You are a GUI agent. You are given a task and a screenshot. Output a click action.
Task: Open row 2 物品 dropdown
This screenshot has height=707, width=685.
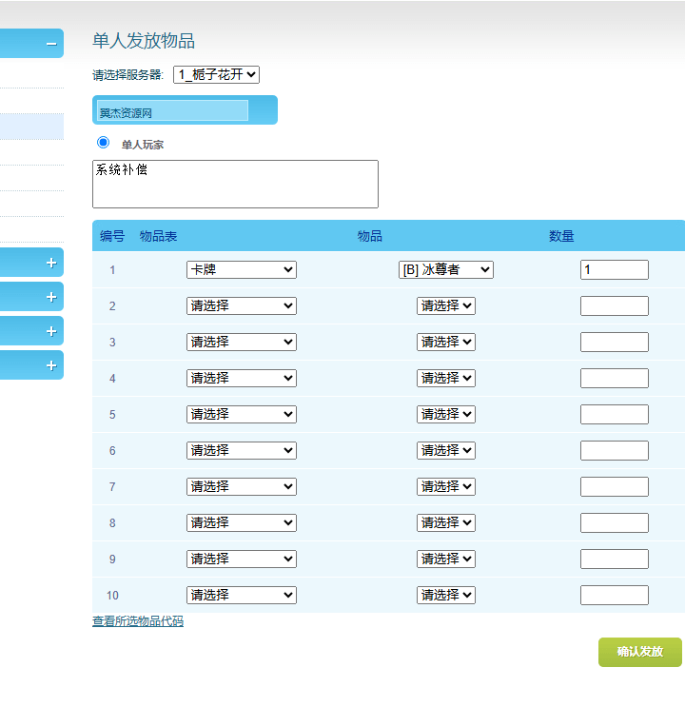coord(446,305)
